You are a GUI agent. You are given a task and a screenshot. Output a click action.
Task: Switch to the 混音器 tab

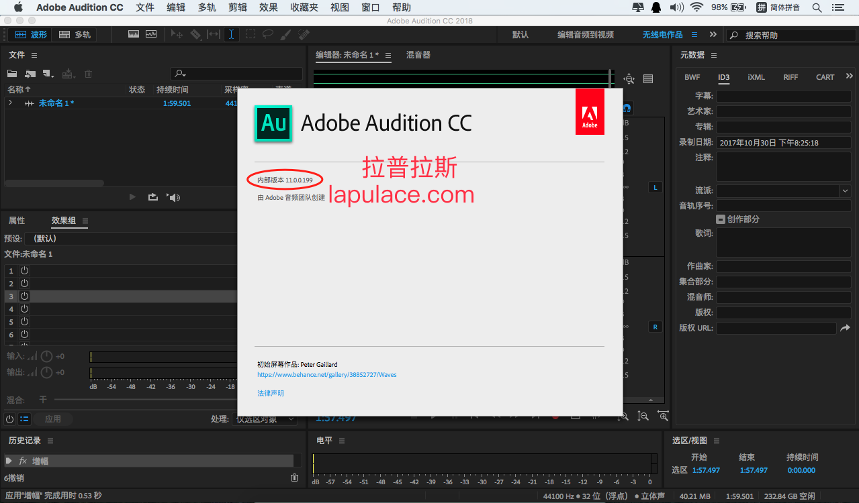click(418, 55)
